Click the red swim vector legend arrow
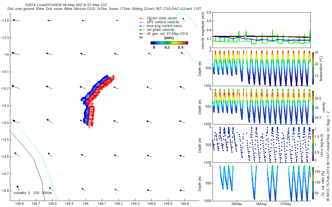332x207 pixels. point(142,18)
